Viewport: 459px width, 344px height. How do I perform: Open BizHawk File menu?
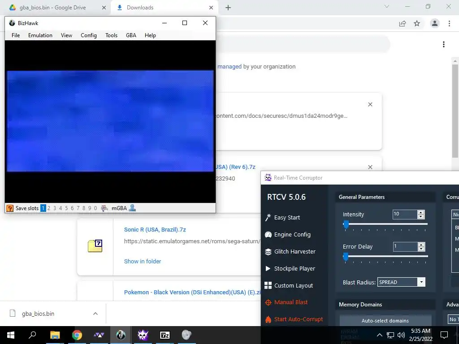16,35
